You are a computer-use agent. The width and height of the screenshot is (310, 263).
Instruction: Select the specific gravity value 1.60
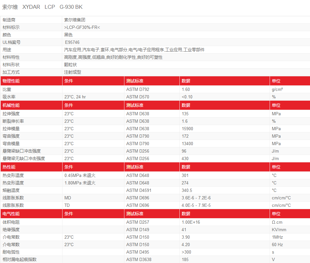point(186,89)
